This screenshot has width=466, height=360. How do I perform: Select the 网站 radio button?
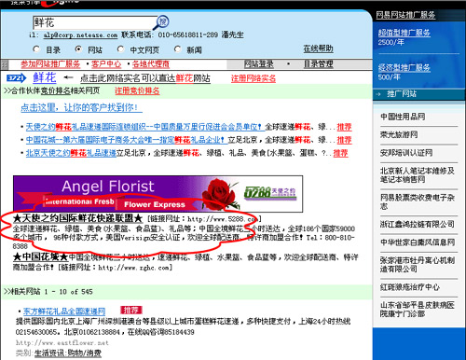click(x=78, y=49)
